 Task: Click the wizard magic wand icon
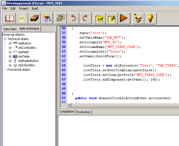pyautogui.click(x=138, y=18)
